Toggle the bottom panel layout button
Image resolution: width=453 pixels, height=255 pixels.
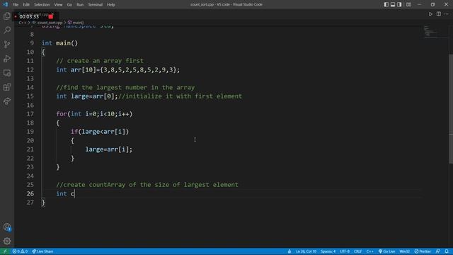click(x=393, y=4)
